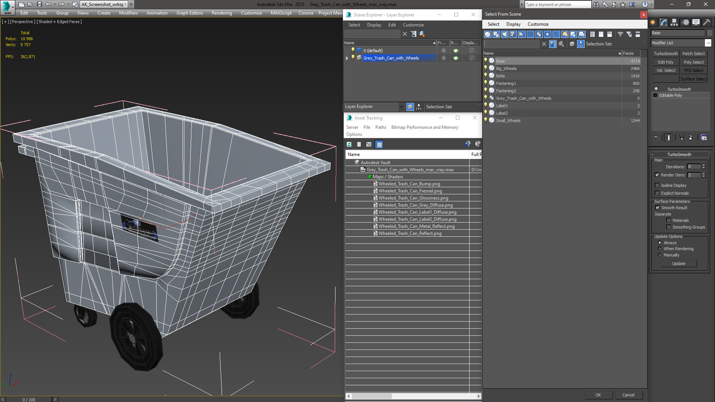The width and height of the screenshot is (715, 402).
Task: Click the Pin Stack icon
Action: (x=656, y=138)
